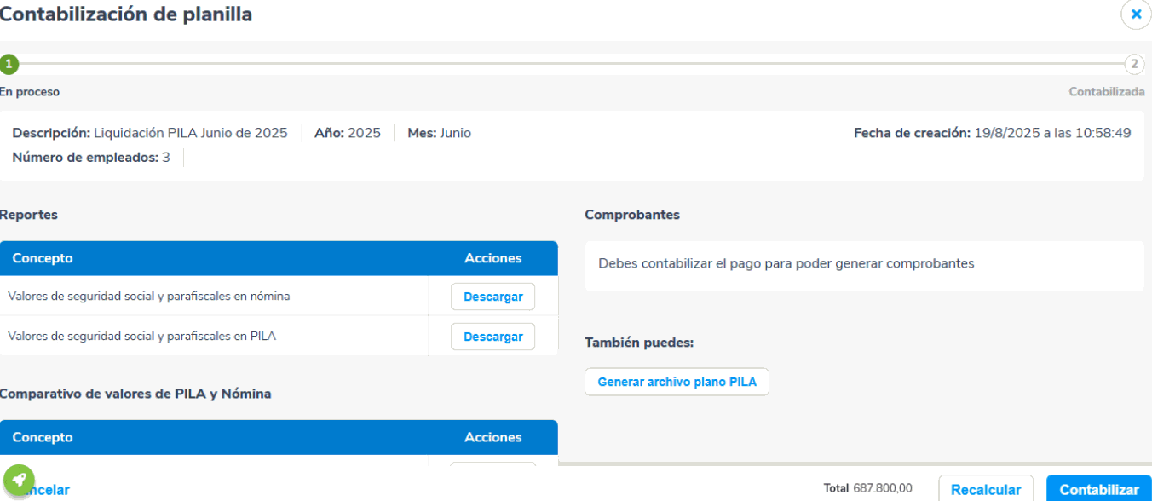
Task: Click the progress line between steps
Action: (571, 64)
